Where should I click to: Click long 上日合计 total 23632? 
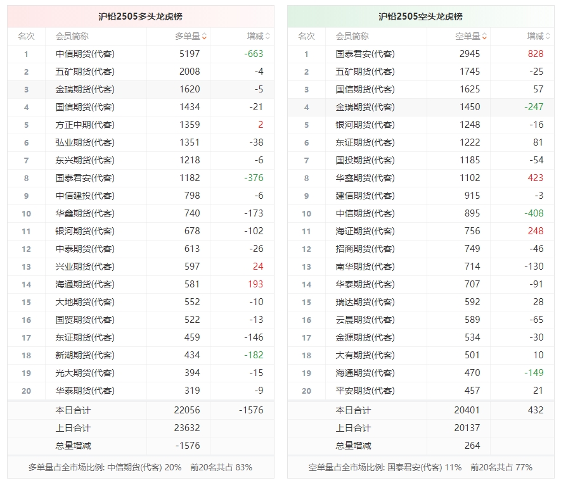pyautogui.click(x=187, y=428)
